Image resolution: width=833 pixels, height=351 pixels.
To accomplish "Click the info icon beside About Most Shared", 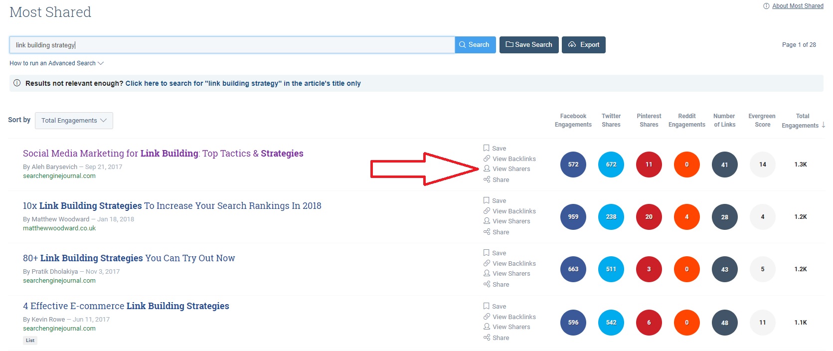I will (766, 6).
